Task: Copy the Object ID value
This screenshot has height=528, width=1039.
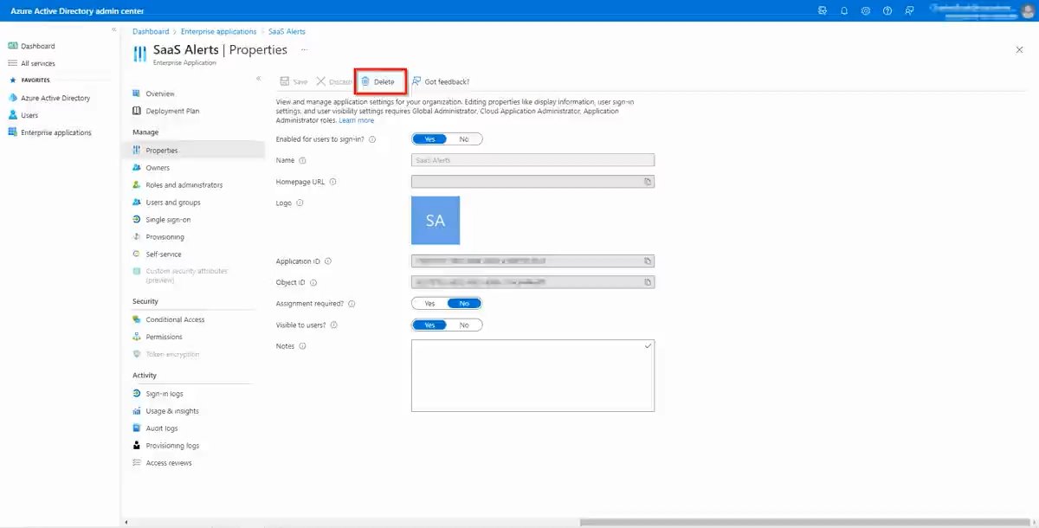Action: point(647,282)
